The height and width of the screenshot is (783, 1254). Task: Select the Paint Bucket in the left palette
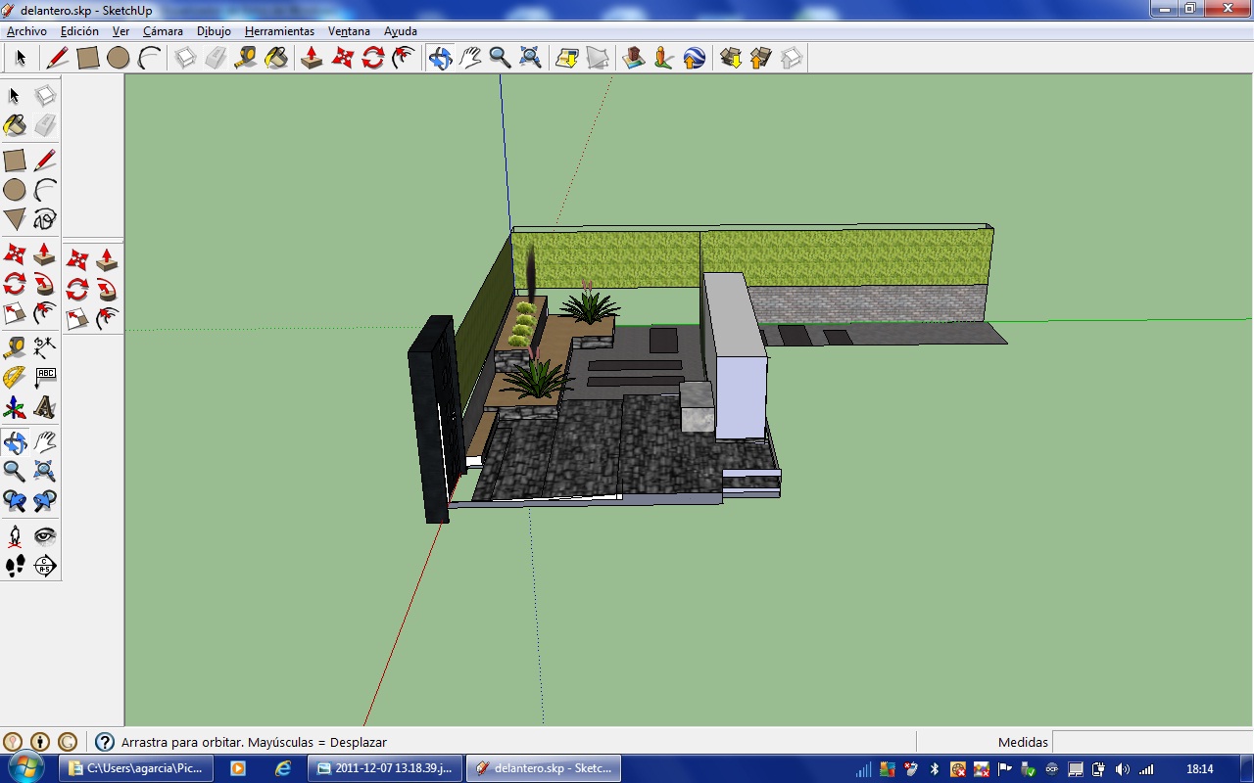(15, 125)
